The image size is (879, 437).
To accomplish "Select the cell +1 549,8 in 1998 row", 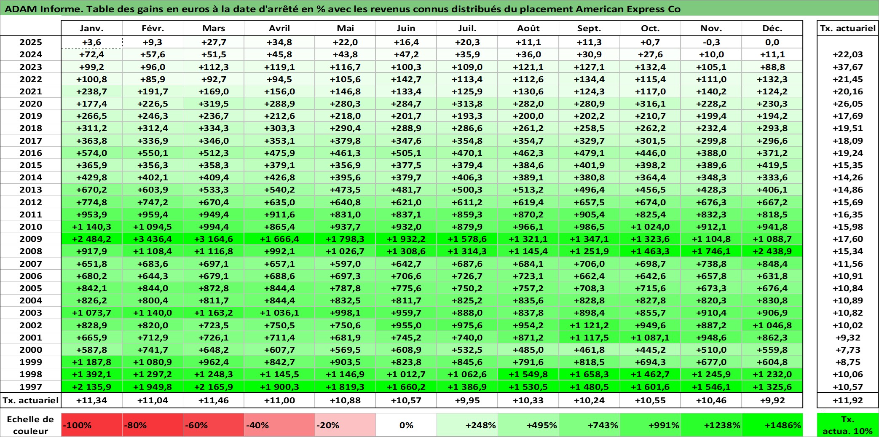I will click(x=528, y=374).
